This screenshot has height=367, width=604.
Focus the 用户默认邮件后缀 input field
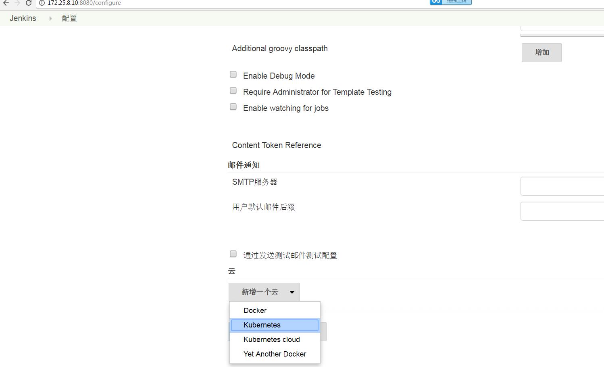[562, 211]
